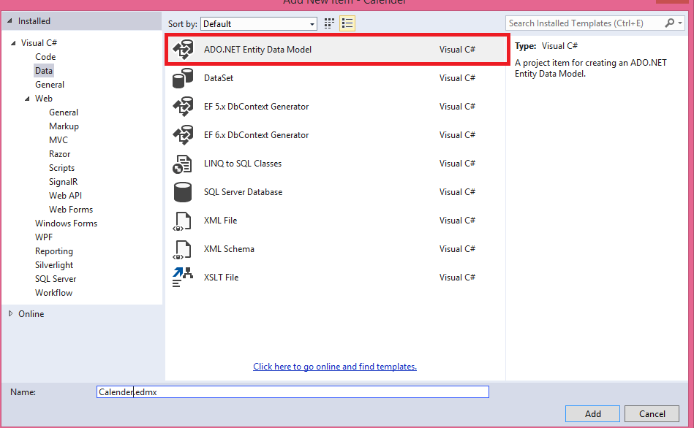
Task: Click the go online and find templates link
Action: (x=334, y=367)
